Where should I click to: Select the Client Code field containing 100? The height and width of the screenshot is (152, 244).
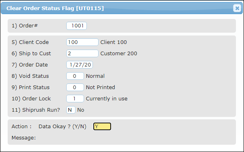82,42
